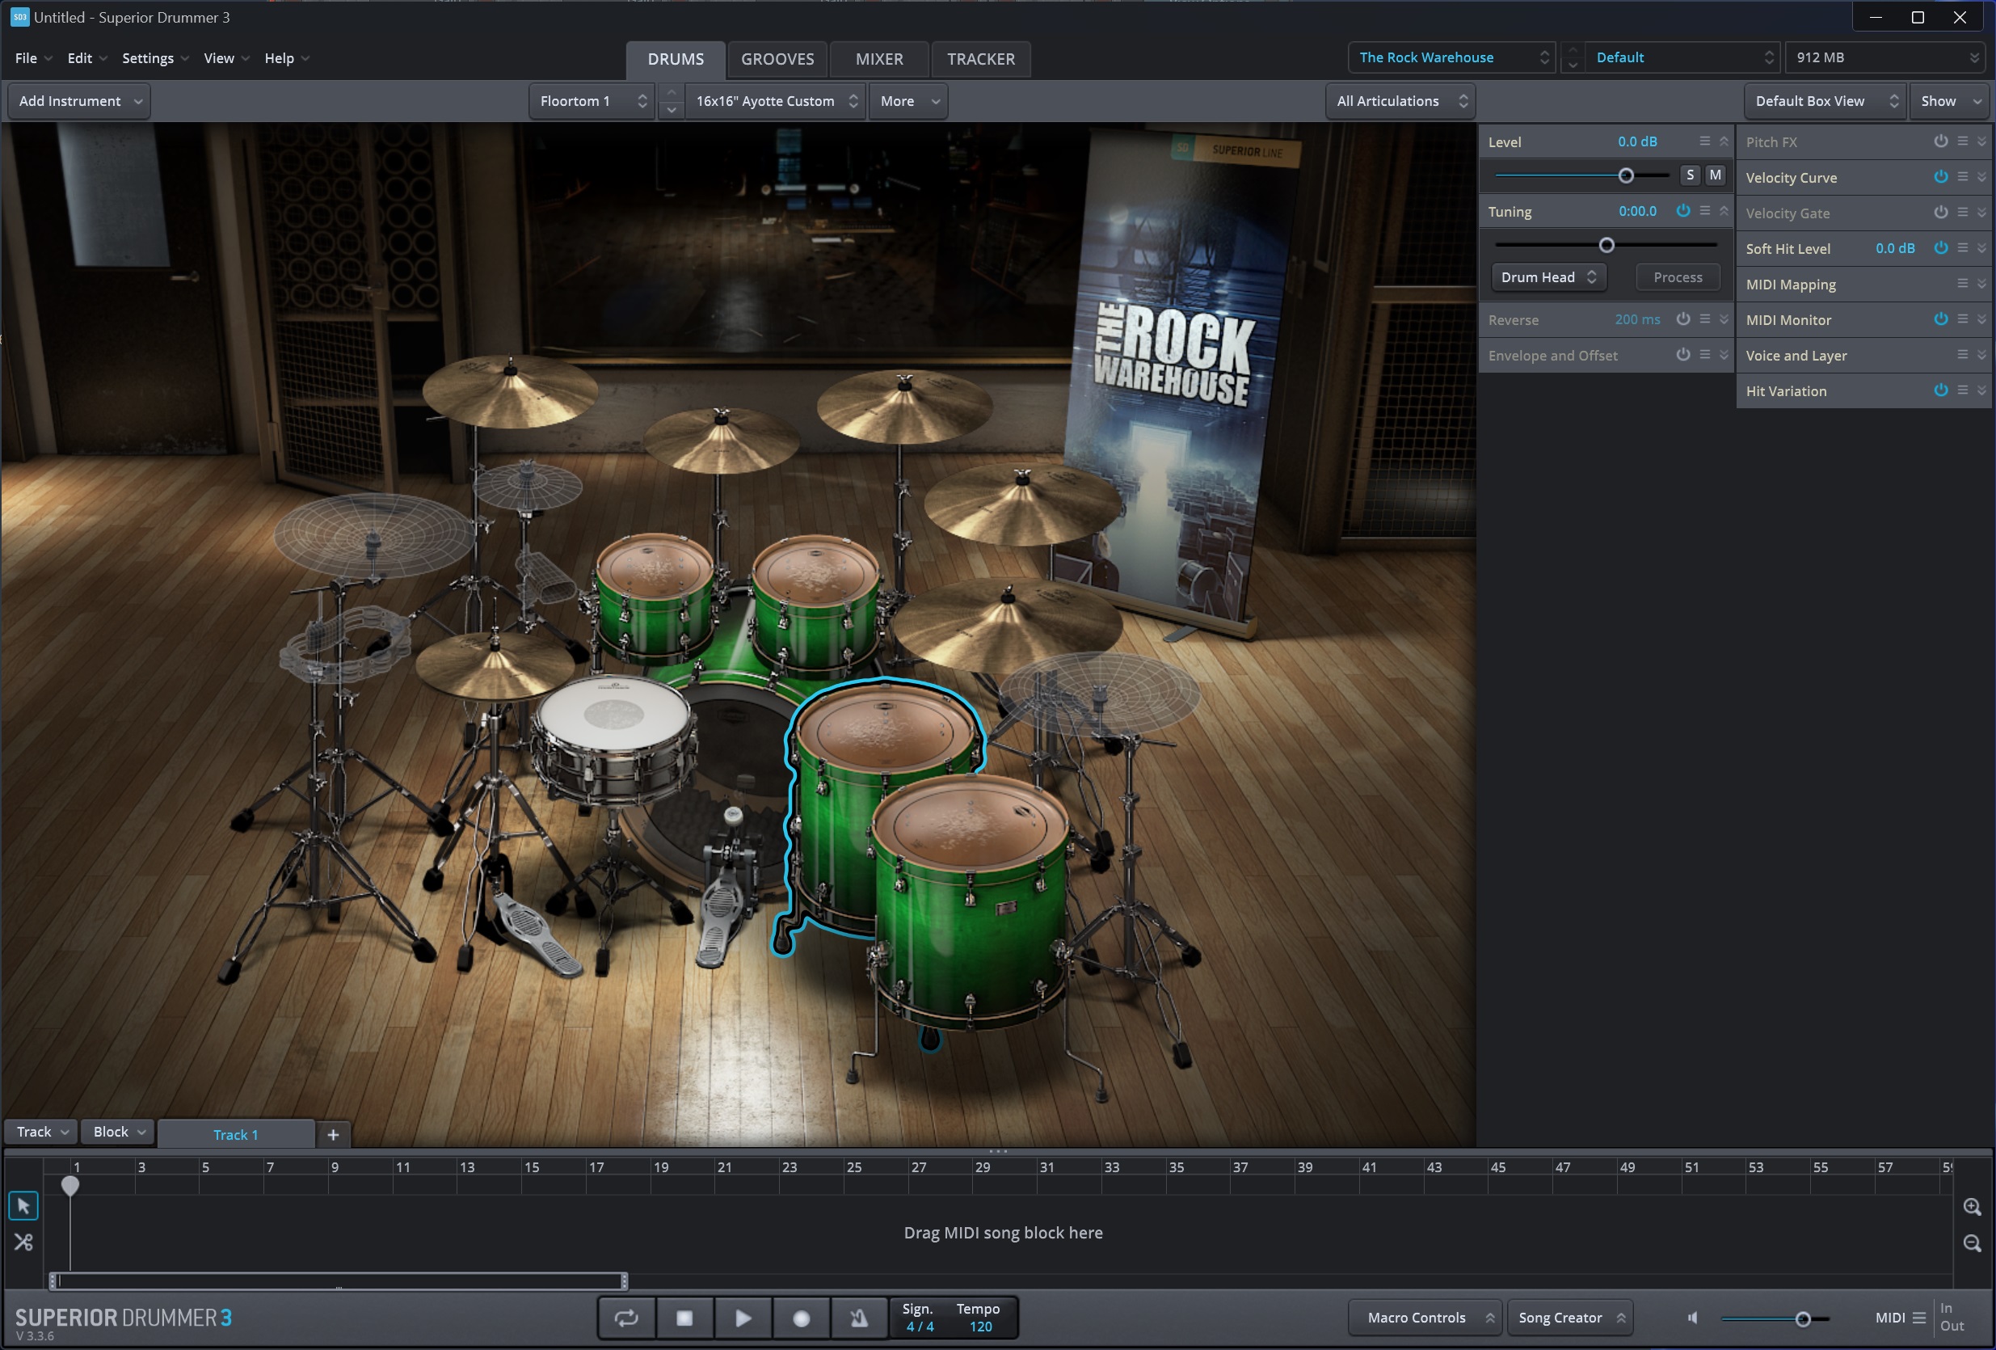
Task: Start playback with the play button
Action: pyautogui.click(x=743, y=1318)
